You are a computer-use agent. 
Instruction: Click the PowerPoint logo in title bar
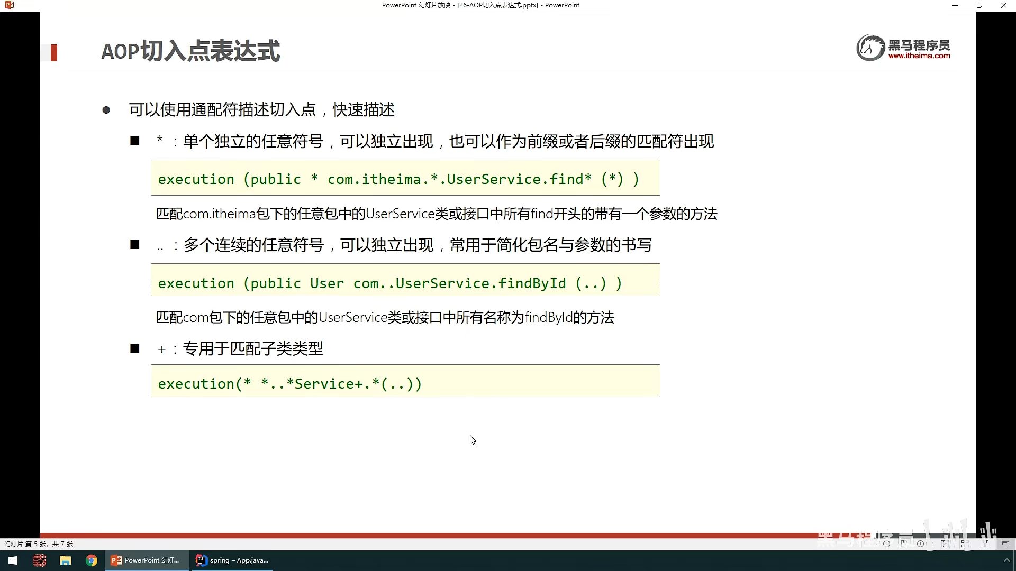click(9, 5)
